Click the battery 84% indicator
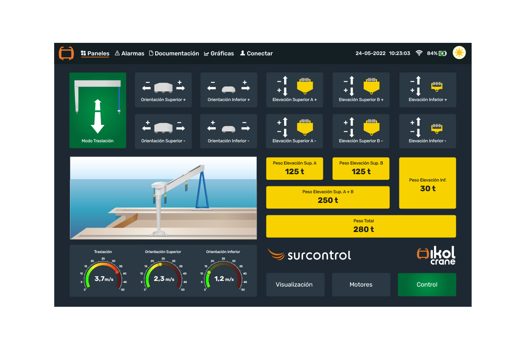This screenshot has width=527, height=348. point(436,53)
